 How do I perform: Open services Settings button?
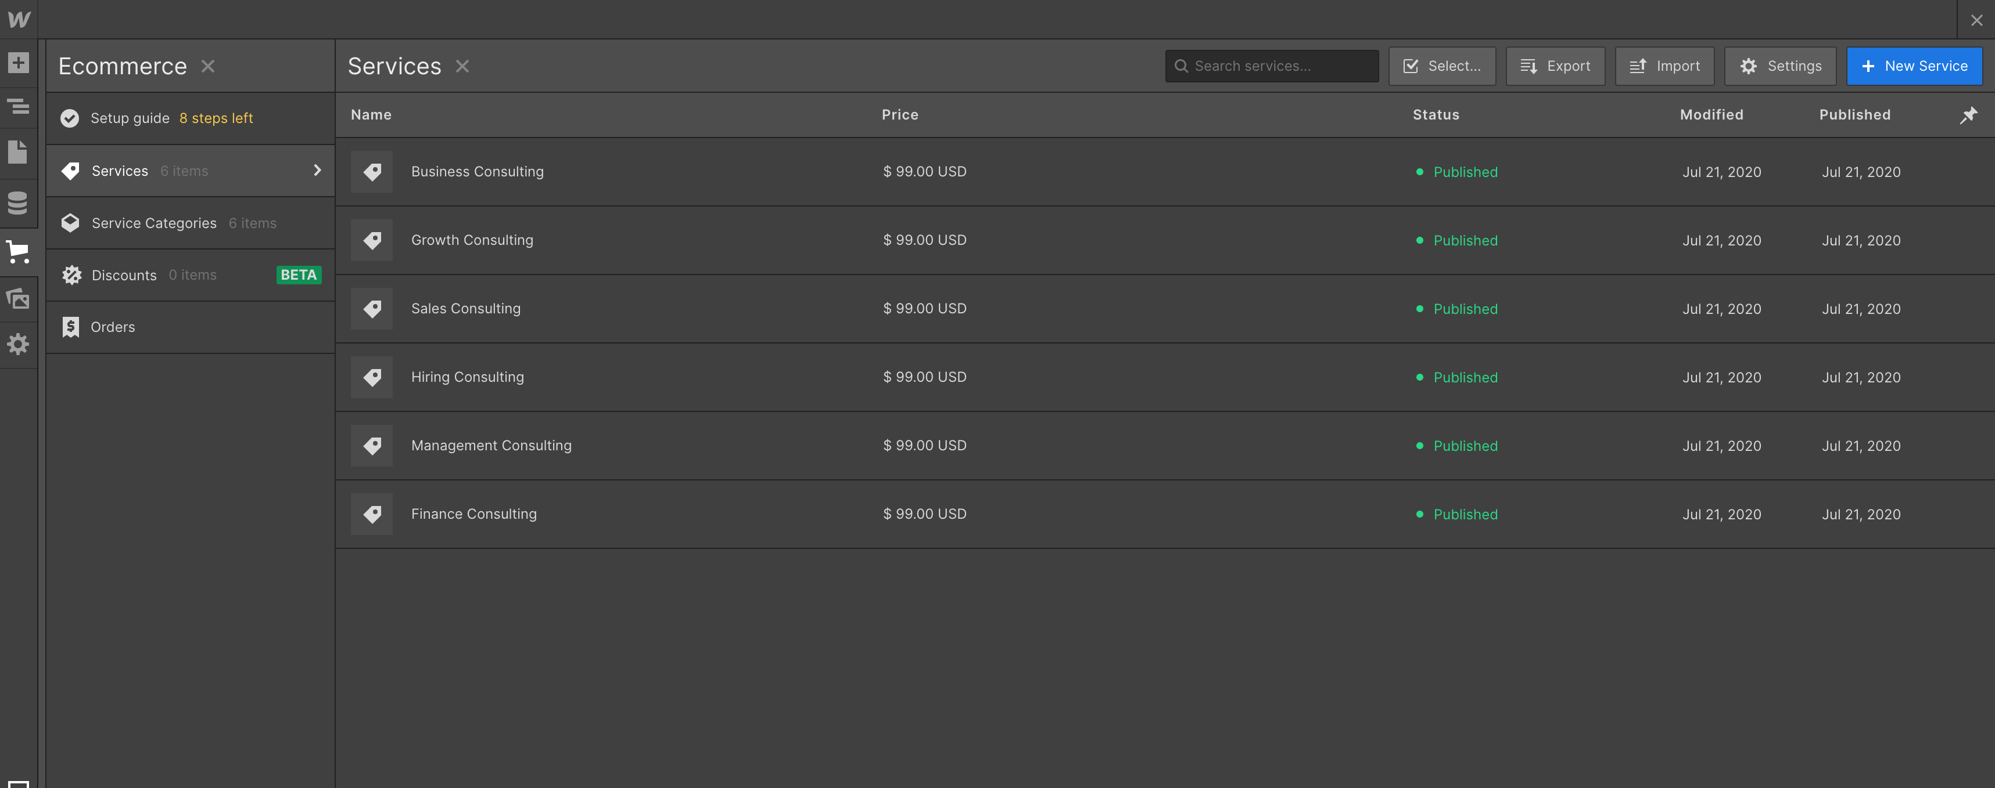[1779, 67]
